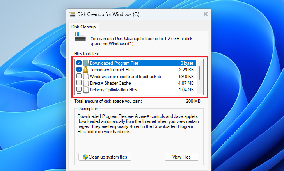Click the file icon for Windows error reports

click(x=86, y=77)
